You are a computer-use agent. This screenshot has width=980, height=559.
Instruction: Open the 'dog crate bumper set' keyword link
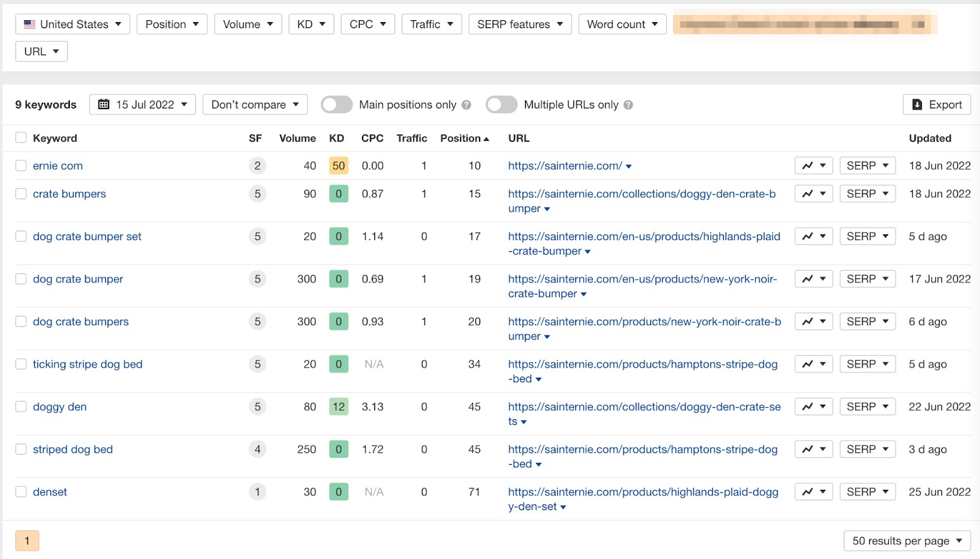(x=87, y=236)
